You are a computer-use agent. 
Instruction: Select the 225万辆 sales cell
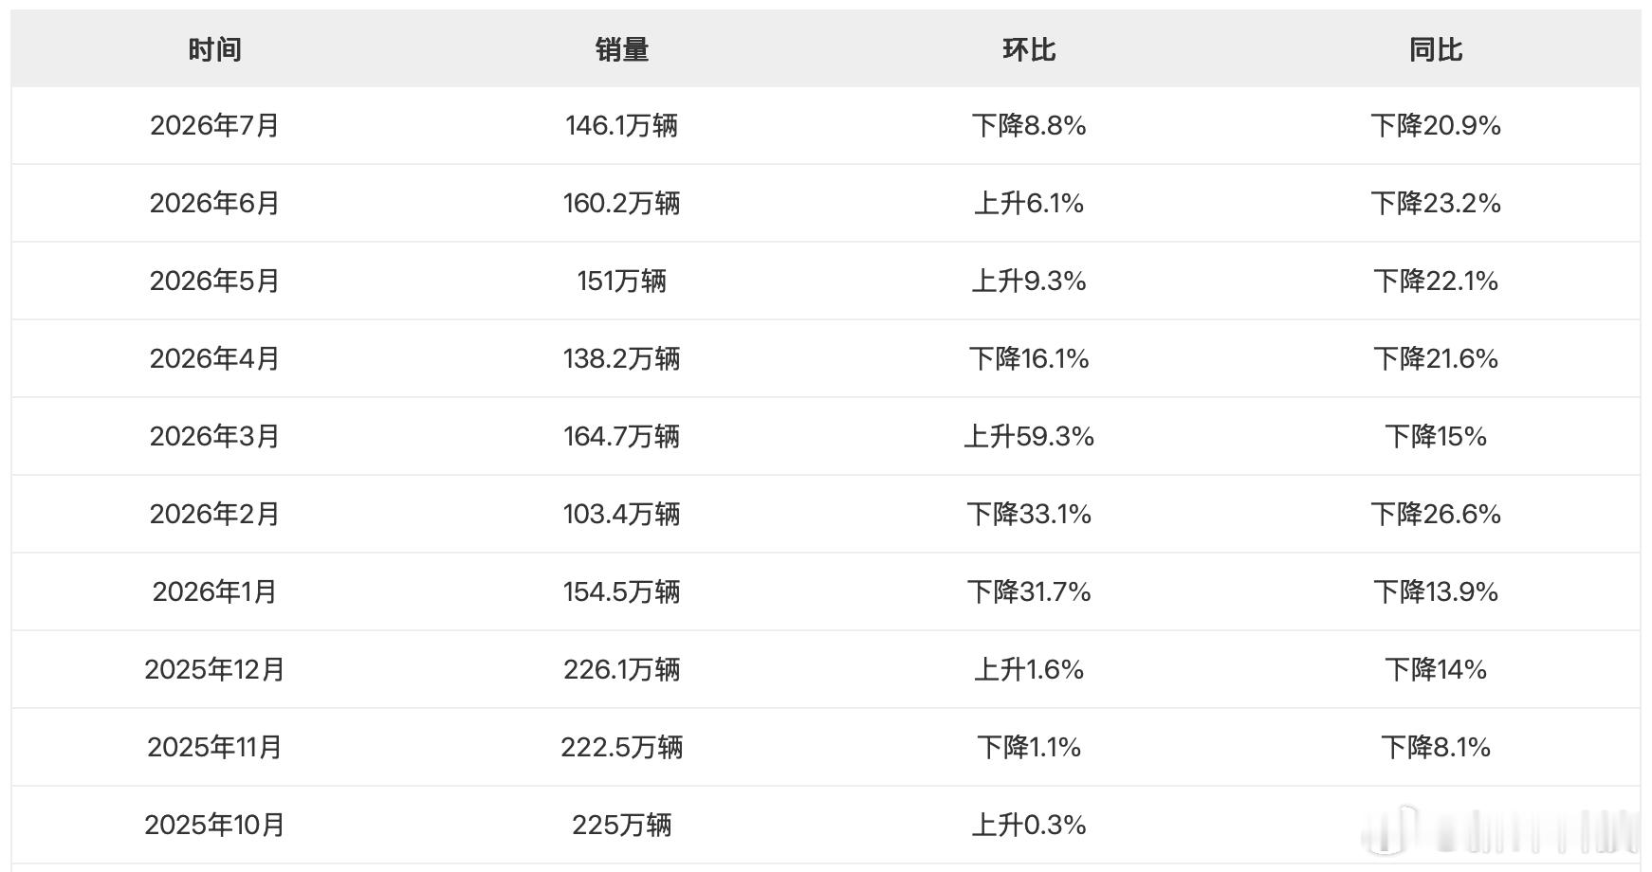click(621, 825)
